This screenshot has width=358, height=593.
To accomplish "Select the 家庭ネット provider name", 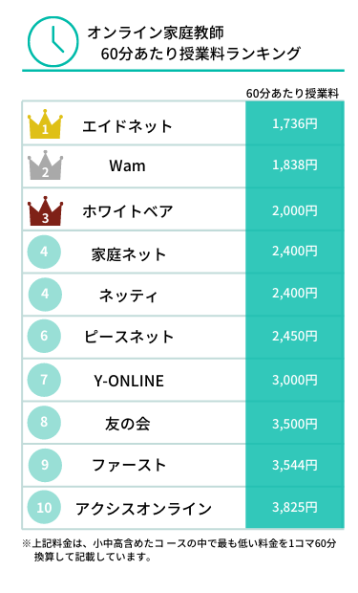I will (128, 254).
